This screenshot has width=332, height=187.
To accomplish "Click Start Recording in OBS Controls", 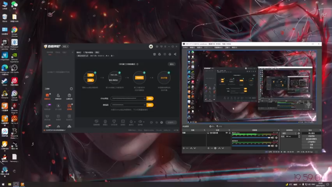I will [312, 136].
